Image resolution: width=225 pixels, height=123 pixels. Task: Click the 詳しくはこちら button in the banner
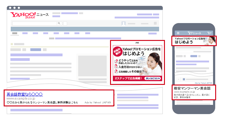tap(153, 78)
